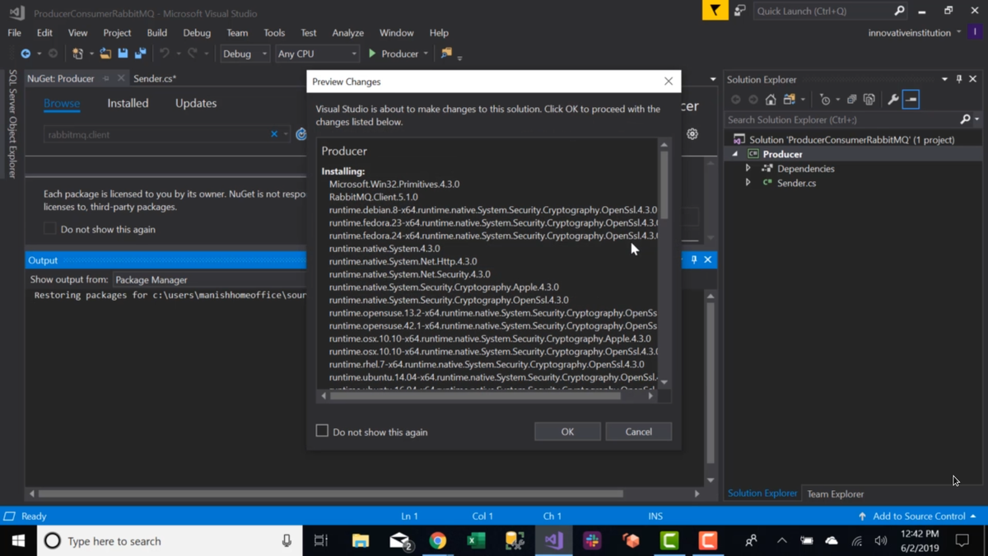Pin the NuGet: Producer tab
The image size is (988, 556).
coord(106,78)
